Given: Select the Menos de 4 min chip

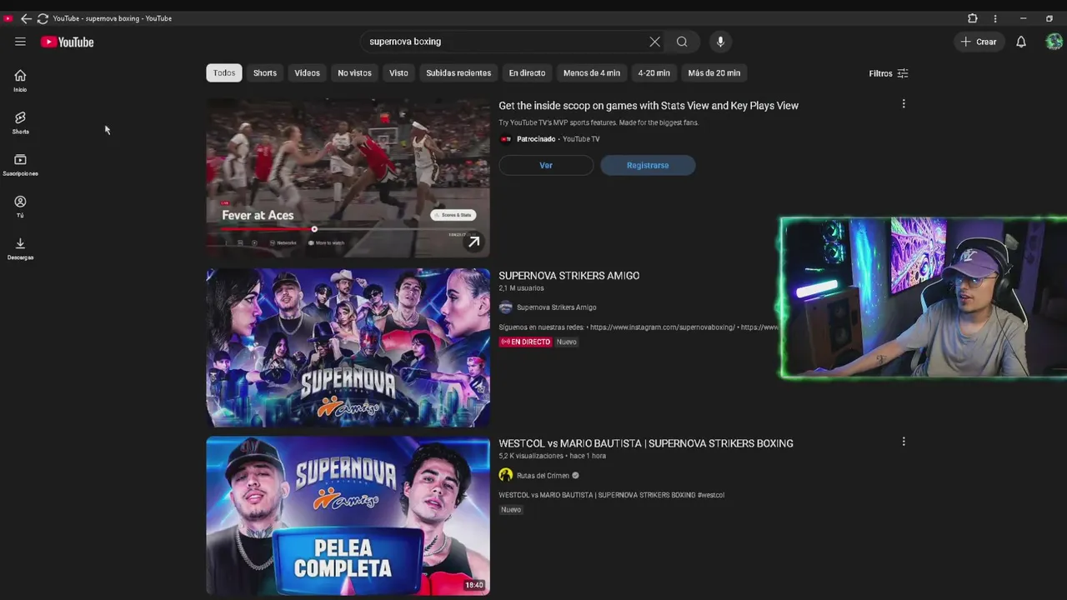Looking at the screenshot, I should coord(591,73).
